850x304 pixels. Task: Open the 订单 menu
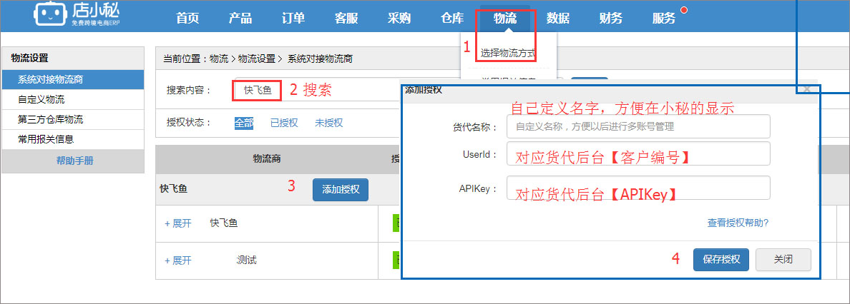point(293,18)
